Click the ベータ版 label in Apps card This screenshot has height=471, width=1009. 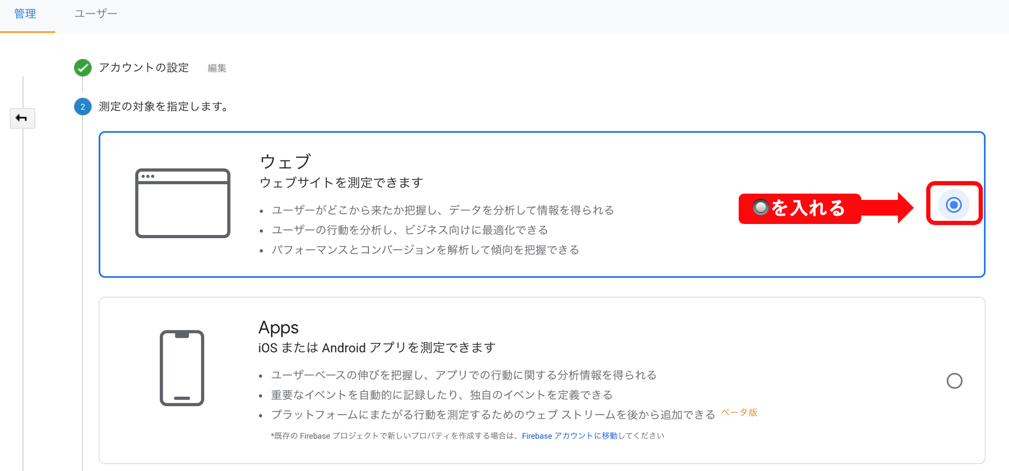coord(739,412)
